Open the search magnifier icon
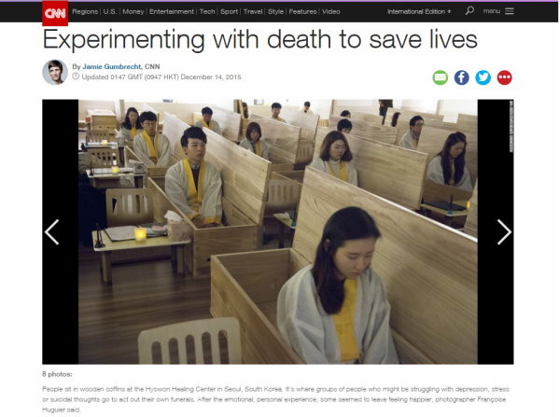This screenshot has width=560, height=417. (469, 10)
